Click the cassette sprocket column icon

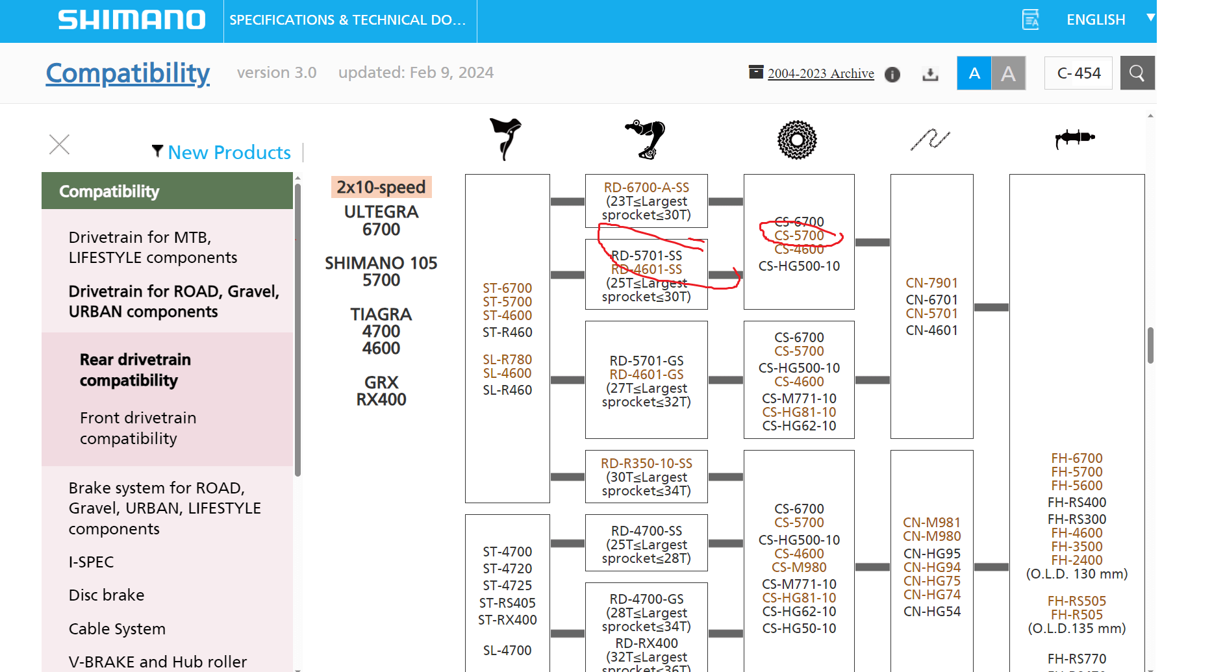tap(797, 140)
